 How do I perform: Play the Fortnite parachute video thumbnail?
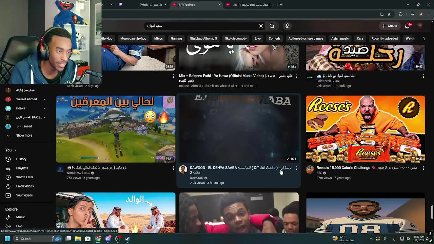(116, 129)
